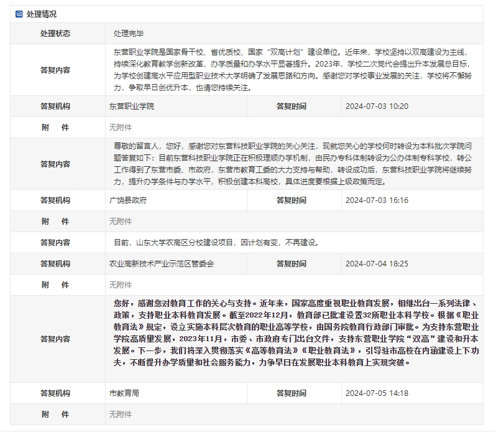Click the 附件 label under the 市教育局 row

click(55, 415)
